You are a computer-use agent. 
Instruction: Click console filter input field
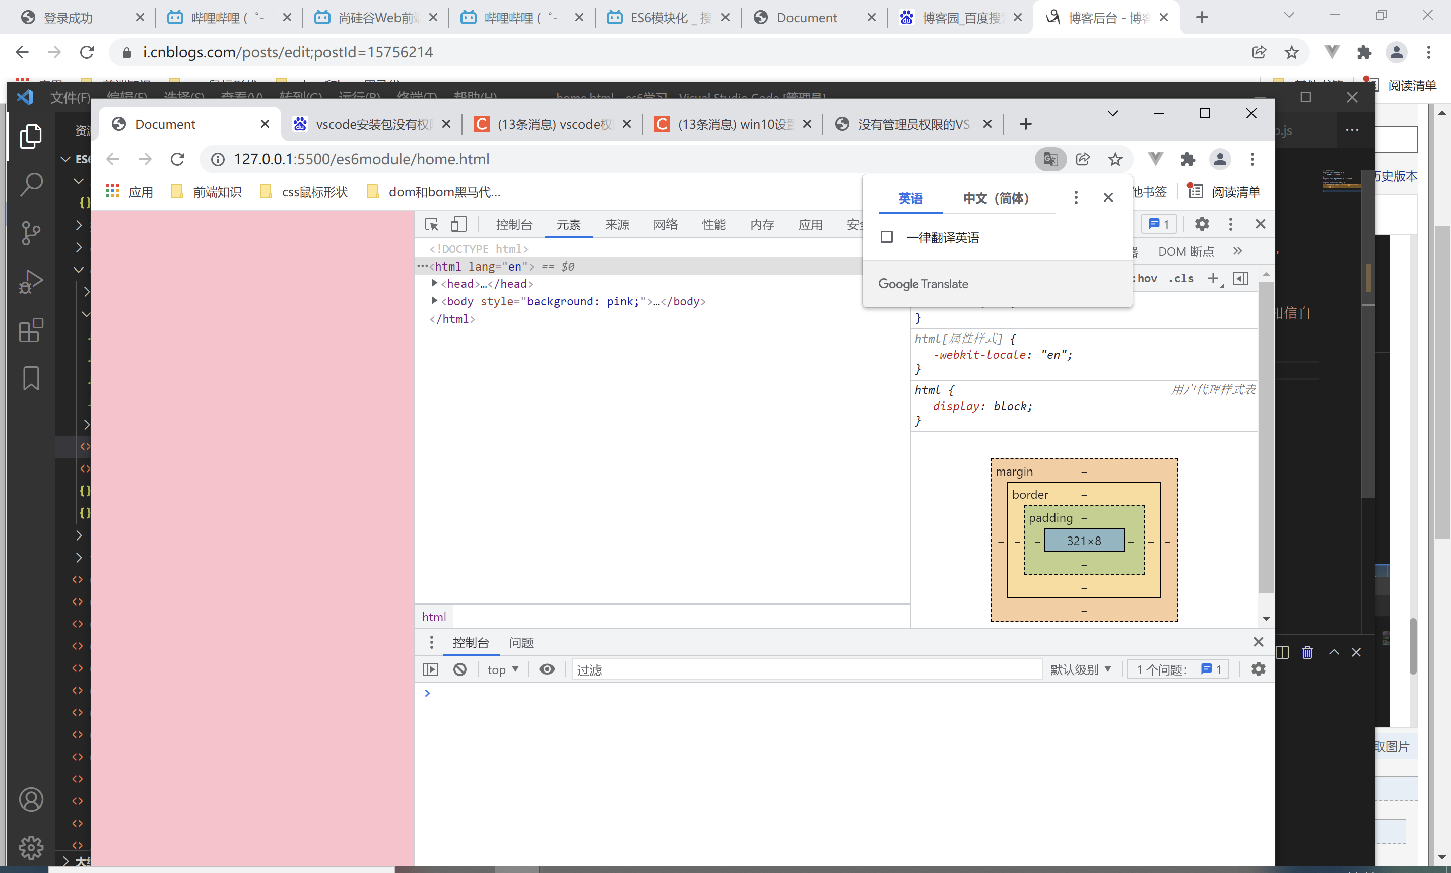[x=807, y=669]
